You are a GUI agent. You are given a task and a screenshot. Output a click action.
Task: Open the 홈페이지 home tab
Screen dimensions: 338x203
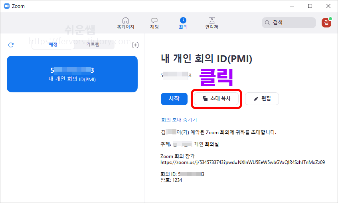click(125, 23)
